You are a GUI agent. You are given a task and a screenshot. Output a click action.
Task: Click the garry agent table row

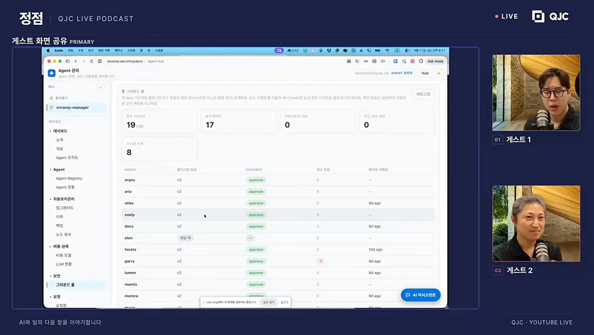[278, 261]
